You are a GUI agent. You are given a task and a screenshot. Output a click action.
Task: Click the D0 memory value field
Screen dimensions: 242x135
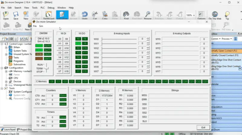(x=107, y=96)
